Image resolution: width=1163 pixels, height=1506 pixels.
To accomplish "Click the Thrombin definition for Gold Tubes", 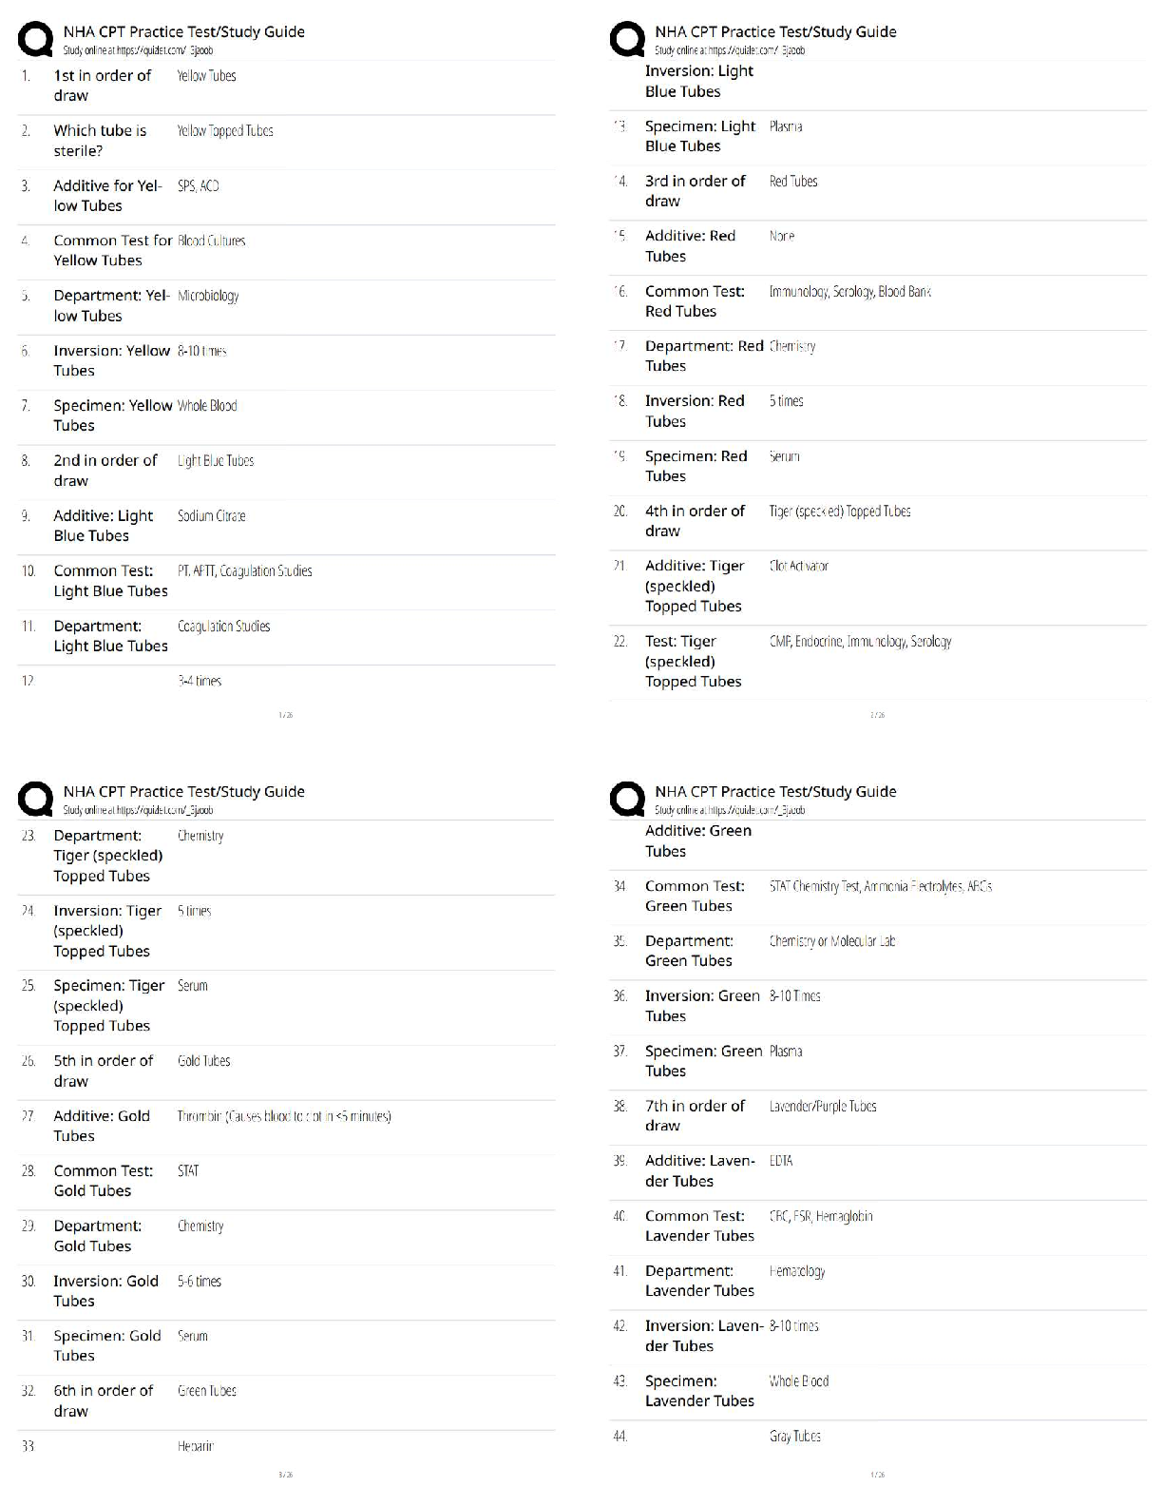I will (284, 1116).
